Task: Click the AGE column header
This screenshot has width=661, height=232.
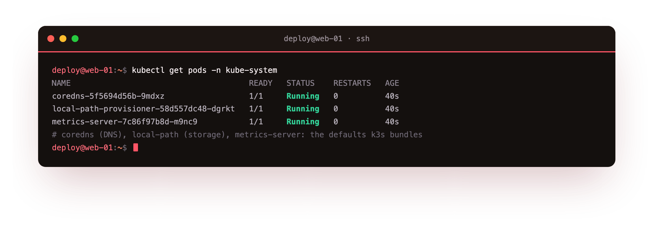Action: tap(392, 83)
